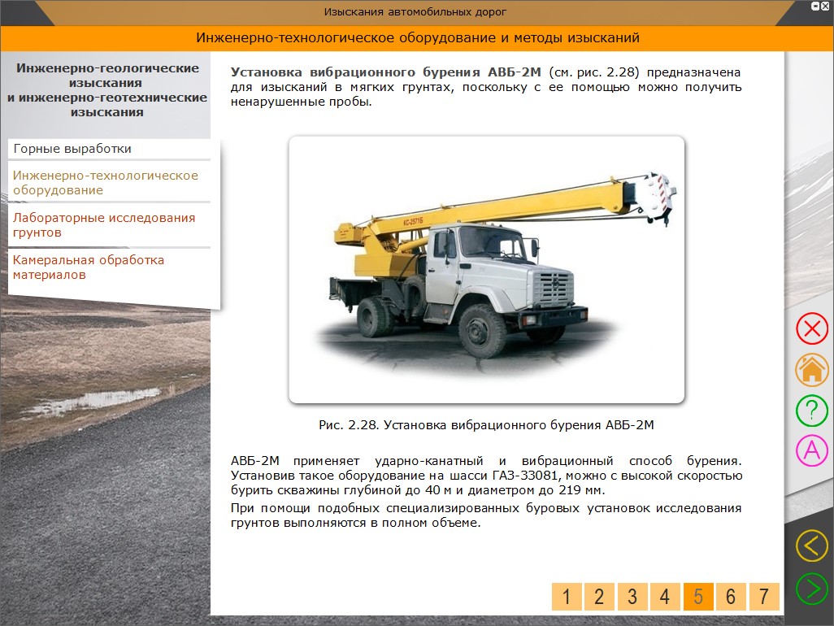Click the АВБ-2М truck image
The image size is (834, 626).
[x=486, y=269]
